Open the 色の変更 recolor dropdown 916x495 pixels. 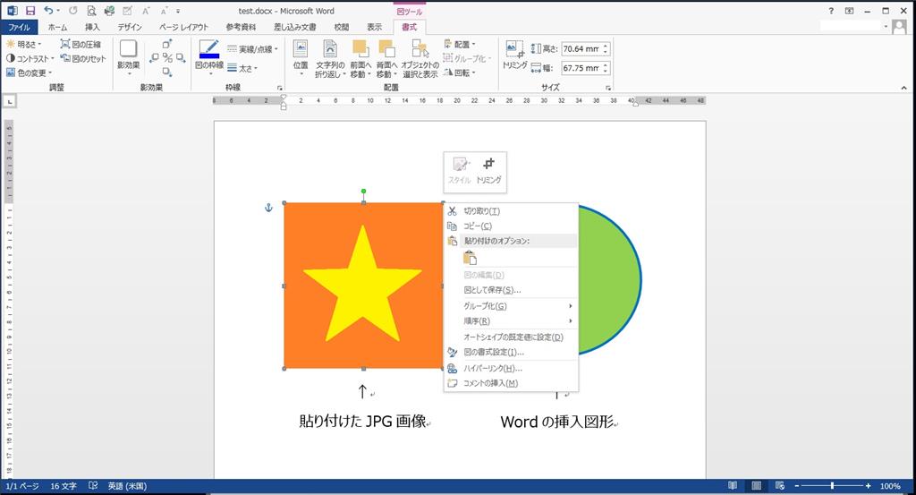point(29,73)
